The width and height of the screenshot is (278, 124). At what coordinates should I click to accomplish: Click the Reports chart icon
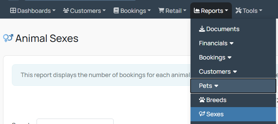(x=197, y=11)
